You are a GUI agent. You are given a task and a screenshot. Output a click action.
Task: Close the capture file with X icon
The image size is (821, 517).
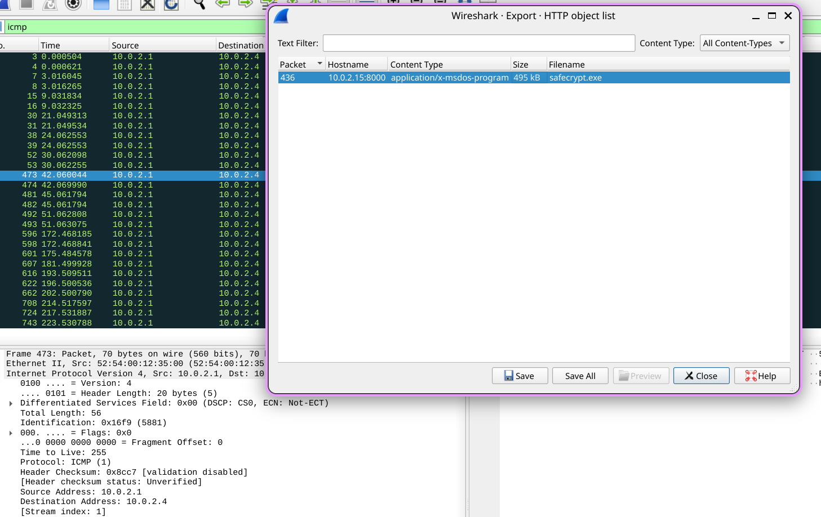click(148, 5)
